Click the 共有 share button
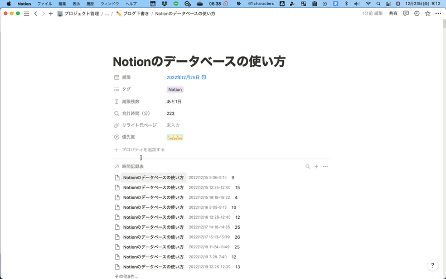This screenshot has width=446, height=279. tap(393, 13)
